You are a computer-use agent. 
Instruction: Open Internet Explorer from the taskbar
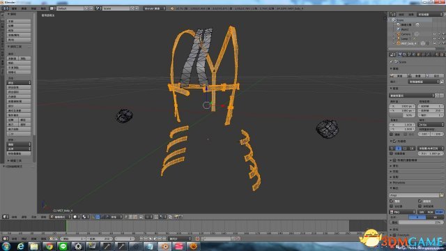[20, 246]
